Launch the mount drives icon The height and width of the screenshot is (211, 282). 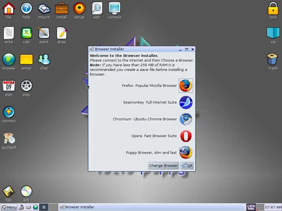click(44, 9)
